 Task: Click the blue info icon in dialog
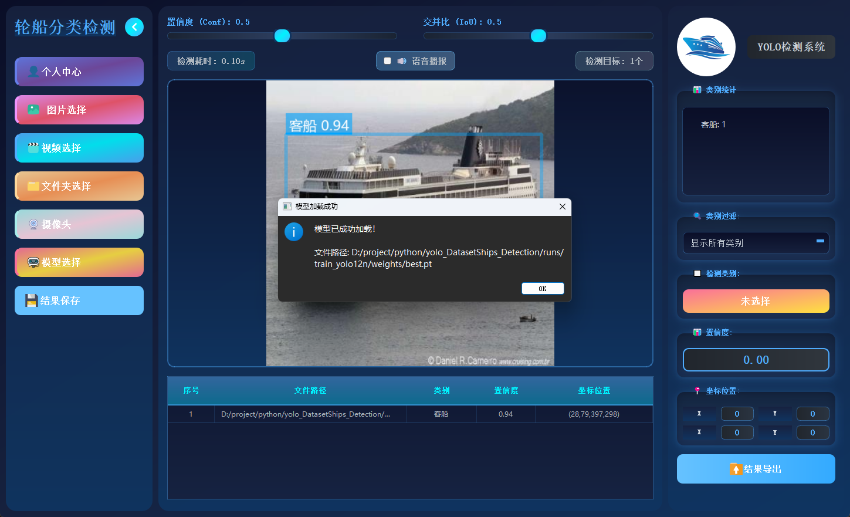pyautogui.click(x=294, y=232)
